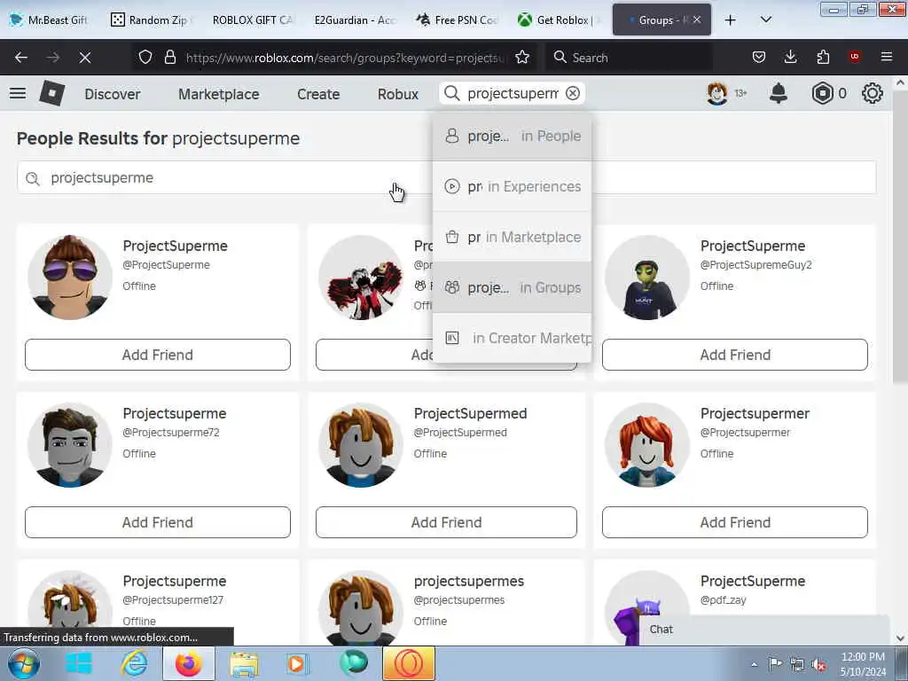The height and width of the screenshot is (681, 908).
Task: Switch to the E2Guardian tab
Action: point(355,20)
